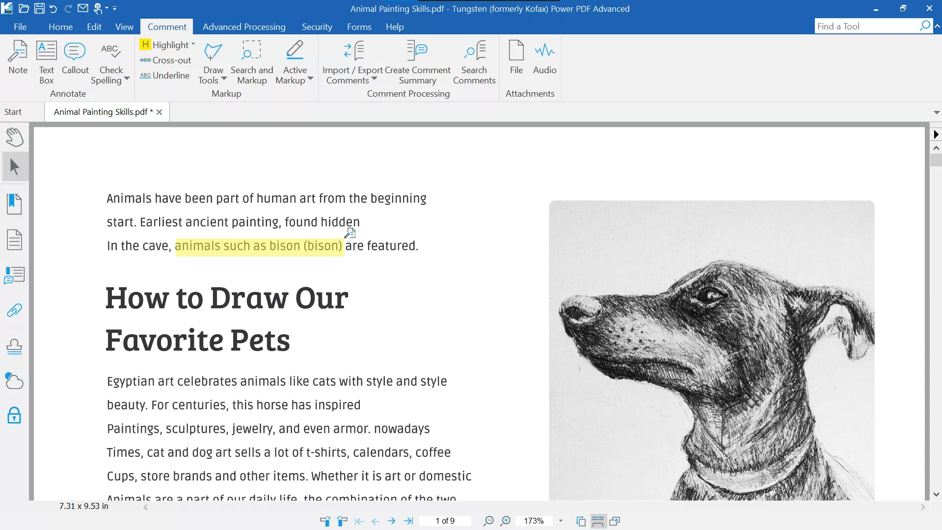This screenshot has width=942, height=530.
Task: Open the Advanced Processing tab
Action: [x=244, y=27]
